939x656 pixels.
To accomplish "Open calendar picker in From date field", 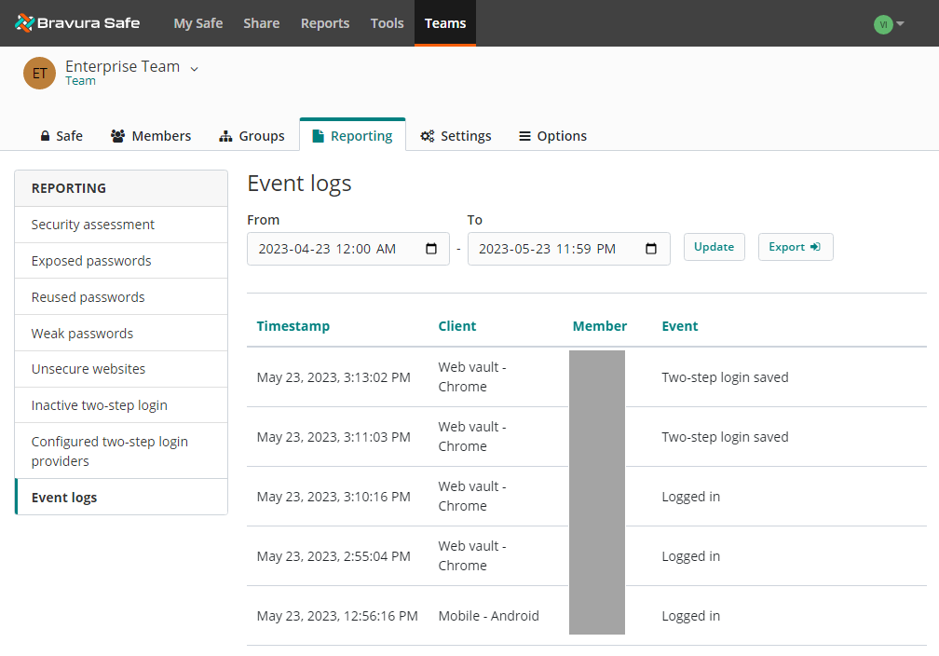I will point(431,249).
